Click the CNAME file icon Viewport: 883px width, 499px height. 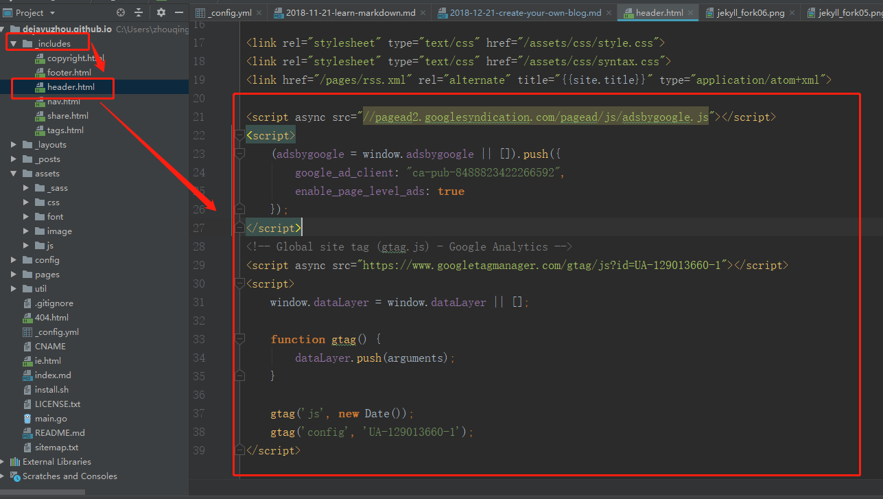point(27,347)
